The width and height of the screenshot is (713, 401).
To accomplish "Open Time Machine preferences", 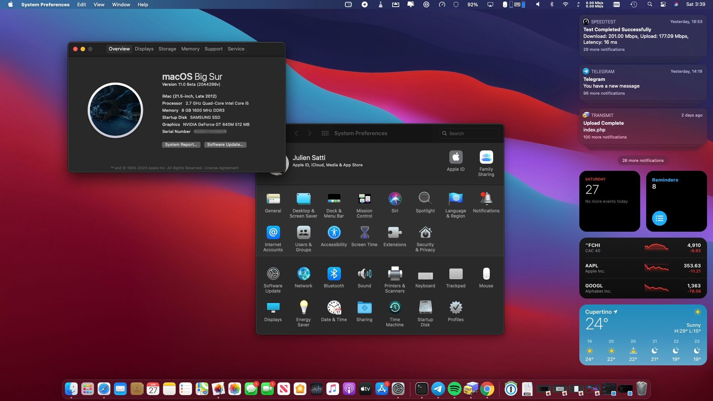I will click(394, 312).
